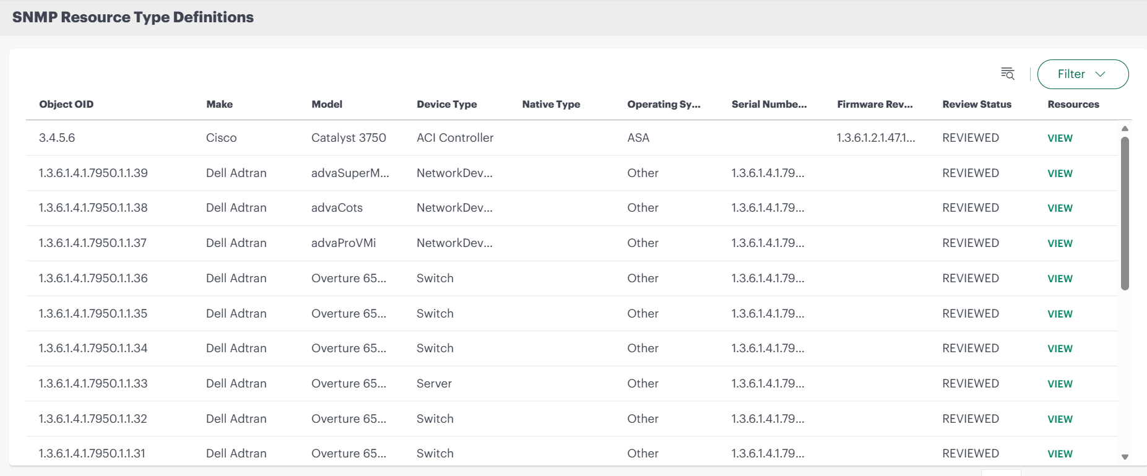Select OID cell 1.3.6.1.4.1.7950.1.1.39
1147x476 pixels.
pyautogui.click(x=93, y=173)
